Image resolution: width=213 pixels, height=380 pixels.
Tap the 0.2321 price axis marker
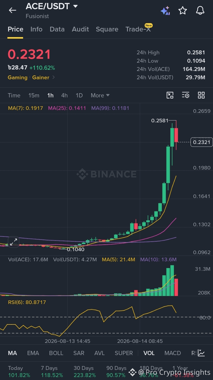point(202,142)
